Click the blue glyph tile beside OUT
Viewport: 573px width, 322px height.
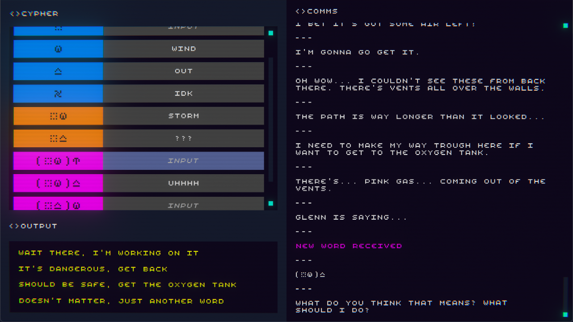click(58, 71)
